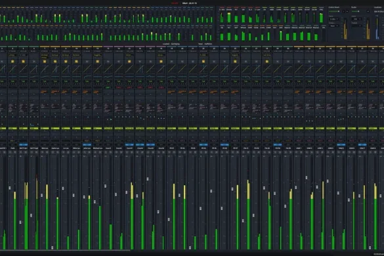Open the Control Room monitors dropdown
Image resolution: width=384 pixels, height=256 pixels.
(334, 26)
